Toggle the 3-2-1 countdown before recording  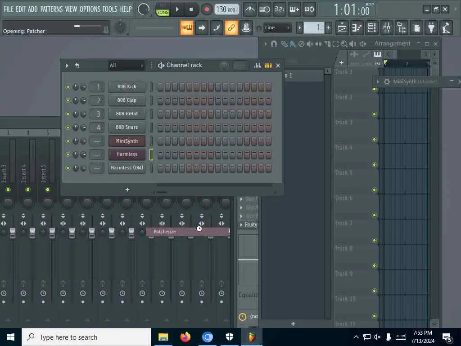(279, 9)
